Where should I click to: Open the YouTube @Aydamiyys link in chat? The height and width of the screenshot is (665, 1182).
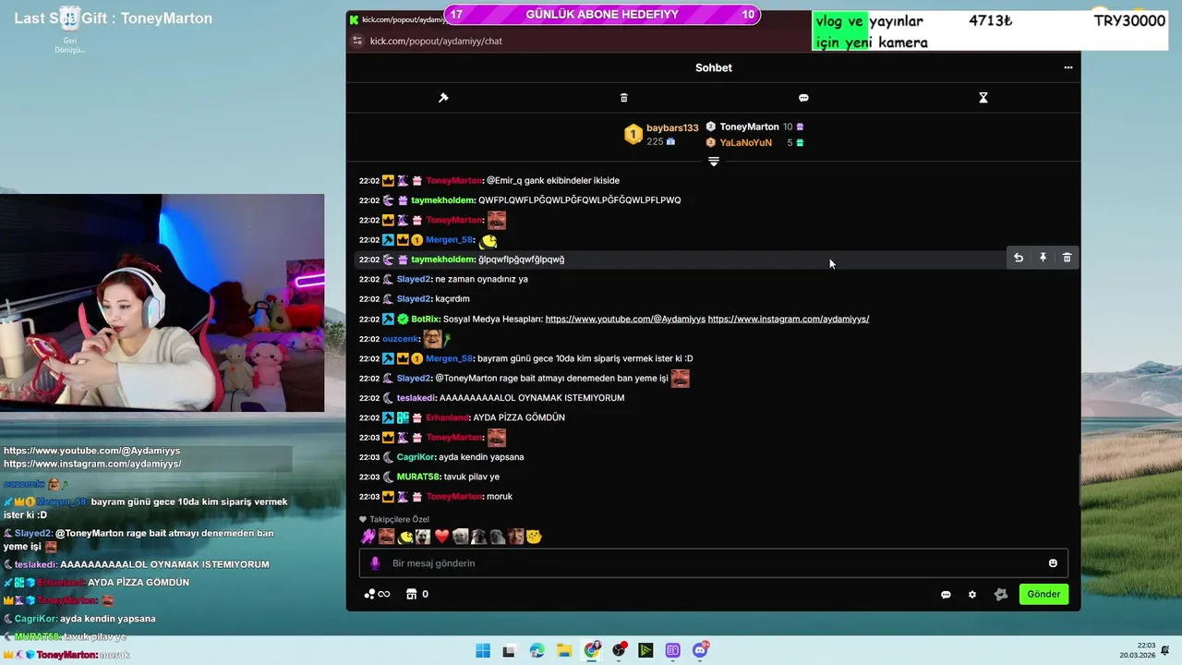click(625, 319)
